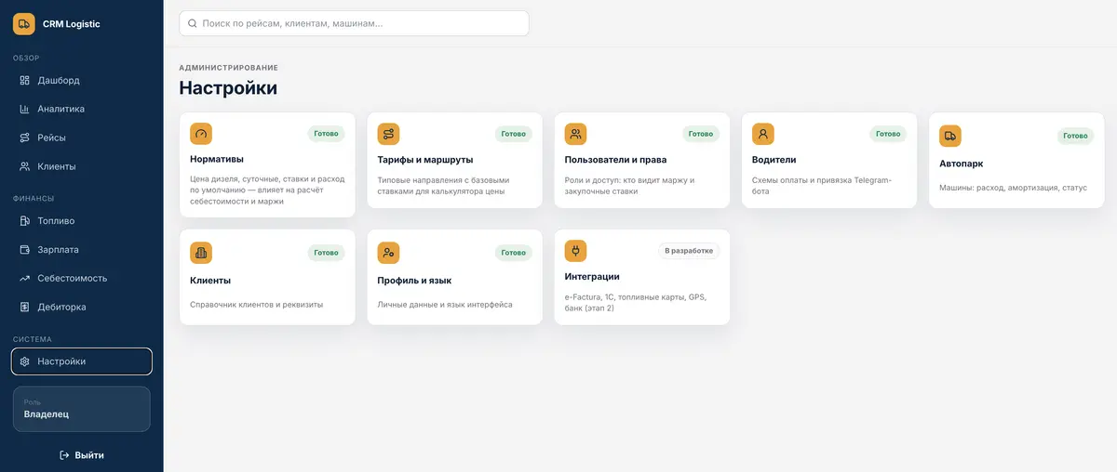Click the Пользователи и права people icon
The height and width of the screenshot is (472, 1117).
click(x=576, y=134)
